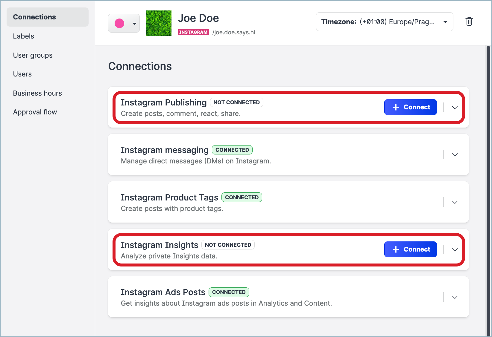This screenshot has height=337, width=492.
Task: Expand the Instagram Insights section chevron
Action: click(x=455, y=250)
